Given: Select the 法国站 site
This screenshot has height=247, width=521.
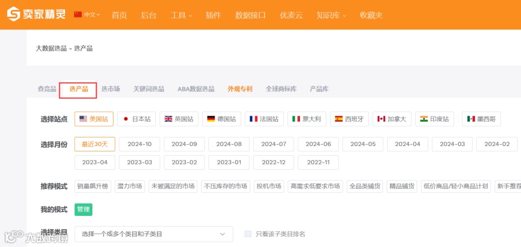Looking at the screenshot, I should (x=264, y=119).
